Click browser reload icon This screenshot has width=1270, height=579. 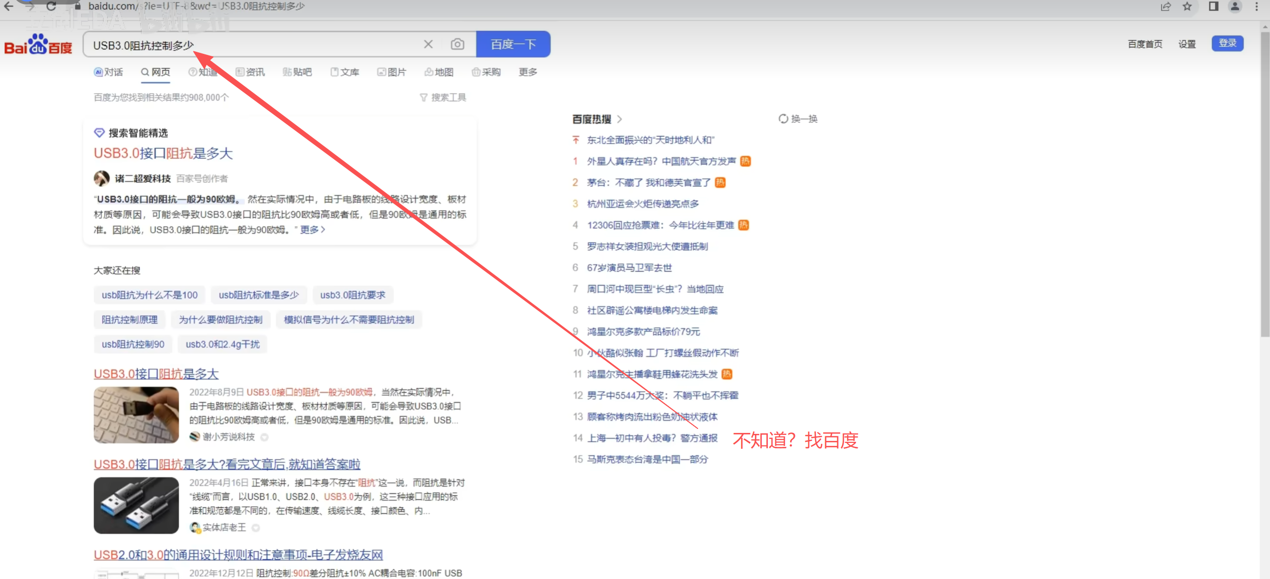click(x=51, y=6)
